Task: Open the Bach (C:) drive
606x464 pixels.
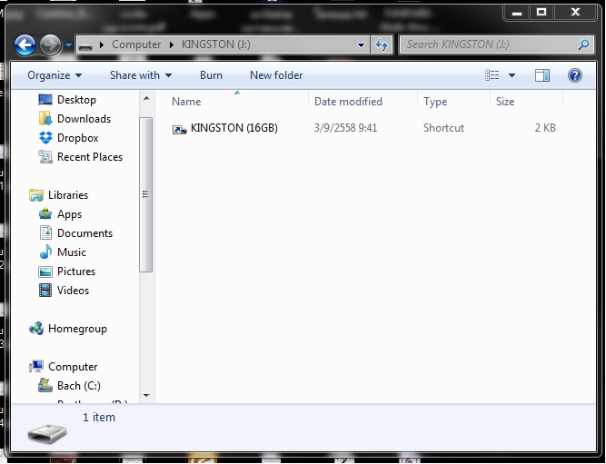Action: 79,386
